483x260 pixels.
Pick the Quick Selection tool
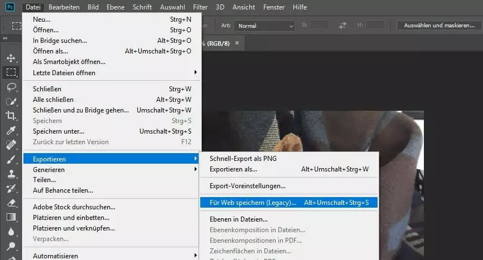tap(11, 101)
